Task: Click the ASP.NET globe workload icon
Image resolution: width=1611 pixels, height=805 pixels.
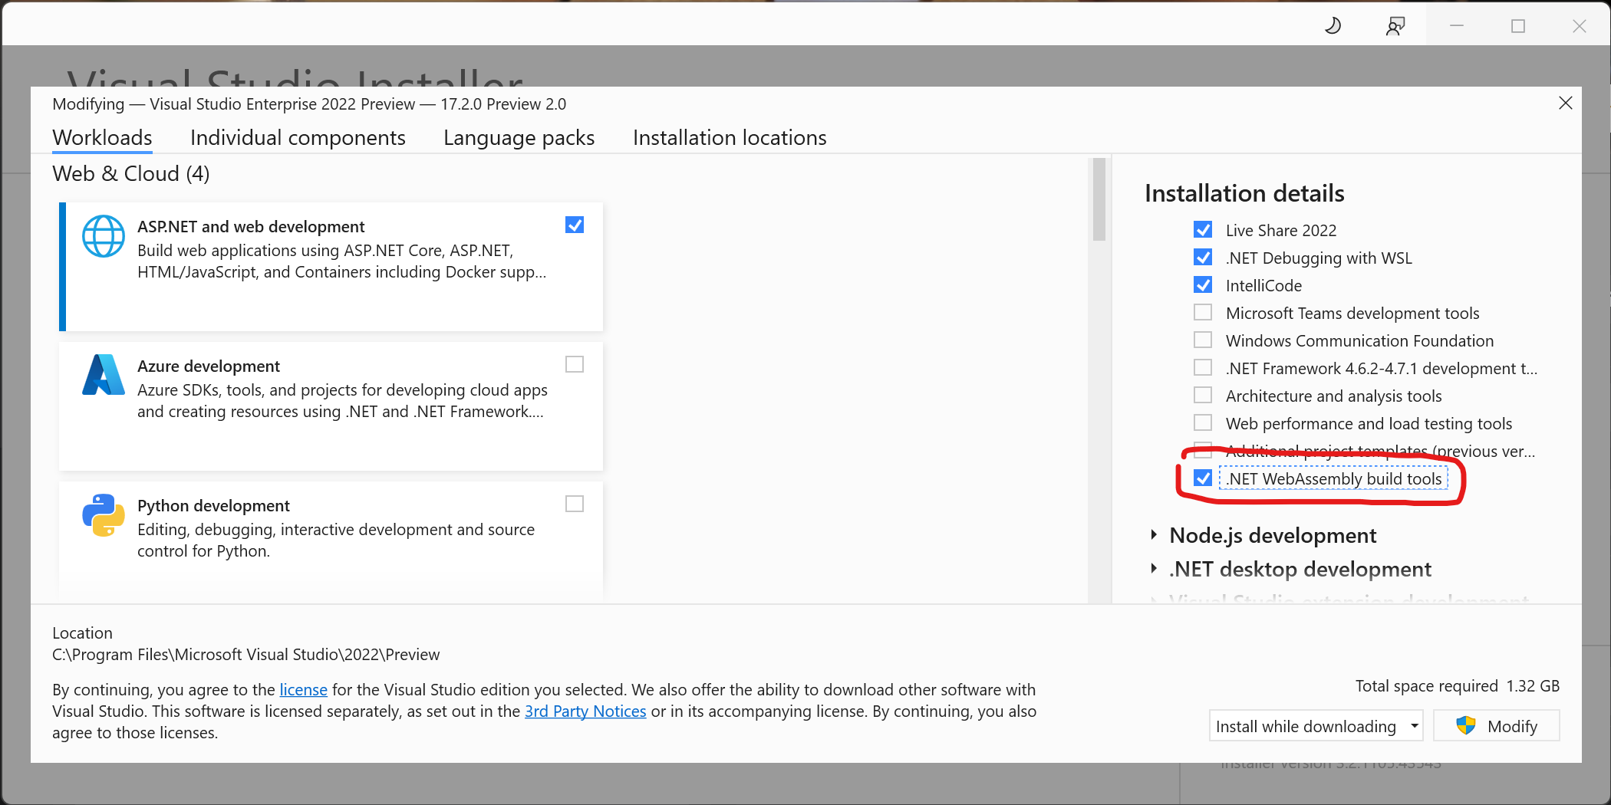Action: tap(103, 235)
